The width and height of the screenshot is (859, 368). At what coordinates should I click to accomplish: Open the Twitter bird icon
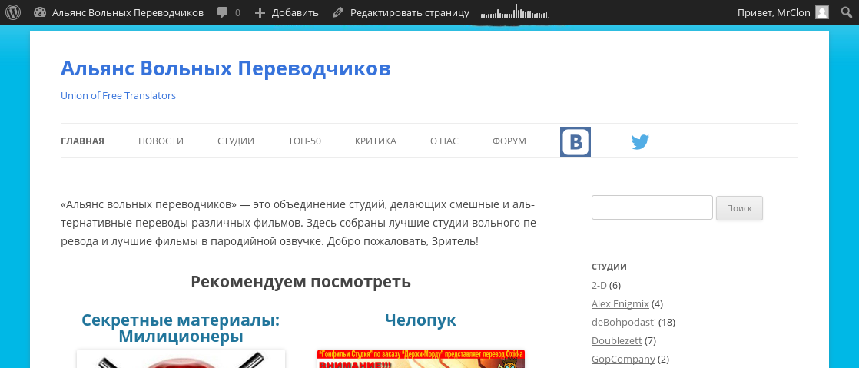click(x=640, y=142)
